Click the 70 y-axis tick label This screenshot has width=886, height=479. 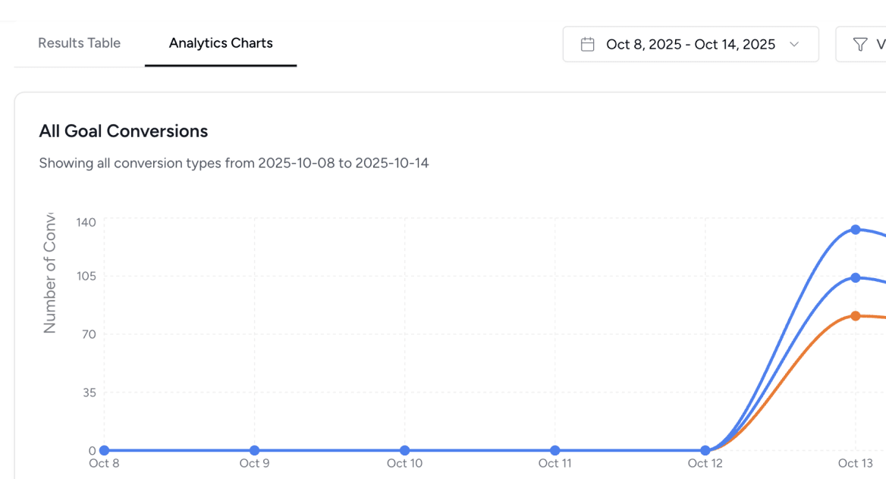89,334
